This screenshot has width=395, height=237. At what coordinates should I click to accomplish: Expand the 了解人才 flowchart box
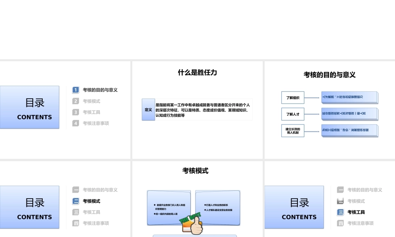click(x=292, y=114)
